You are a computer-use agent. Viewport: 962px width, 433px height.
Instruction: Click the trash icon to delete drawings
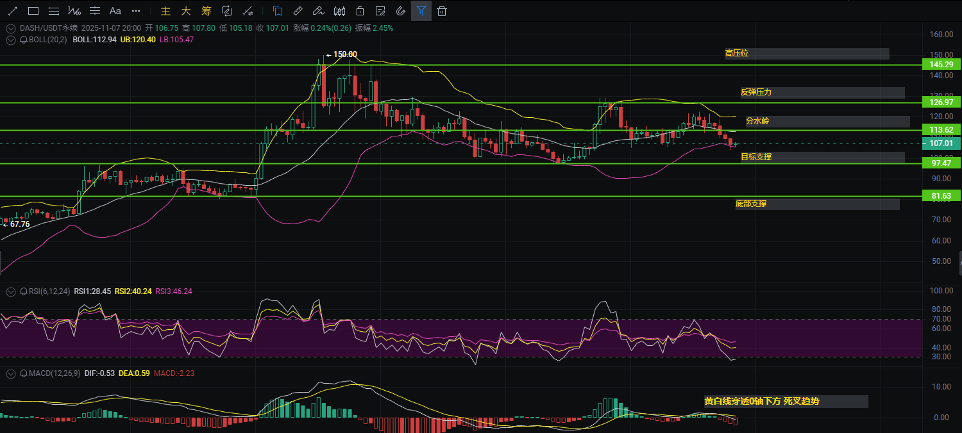click(x=442, y=11)
